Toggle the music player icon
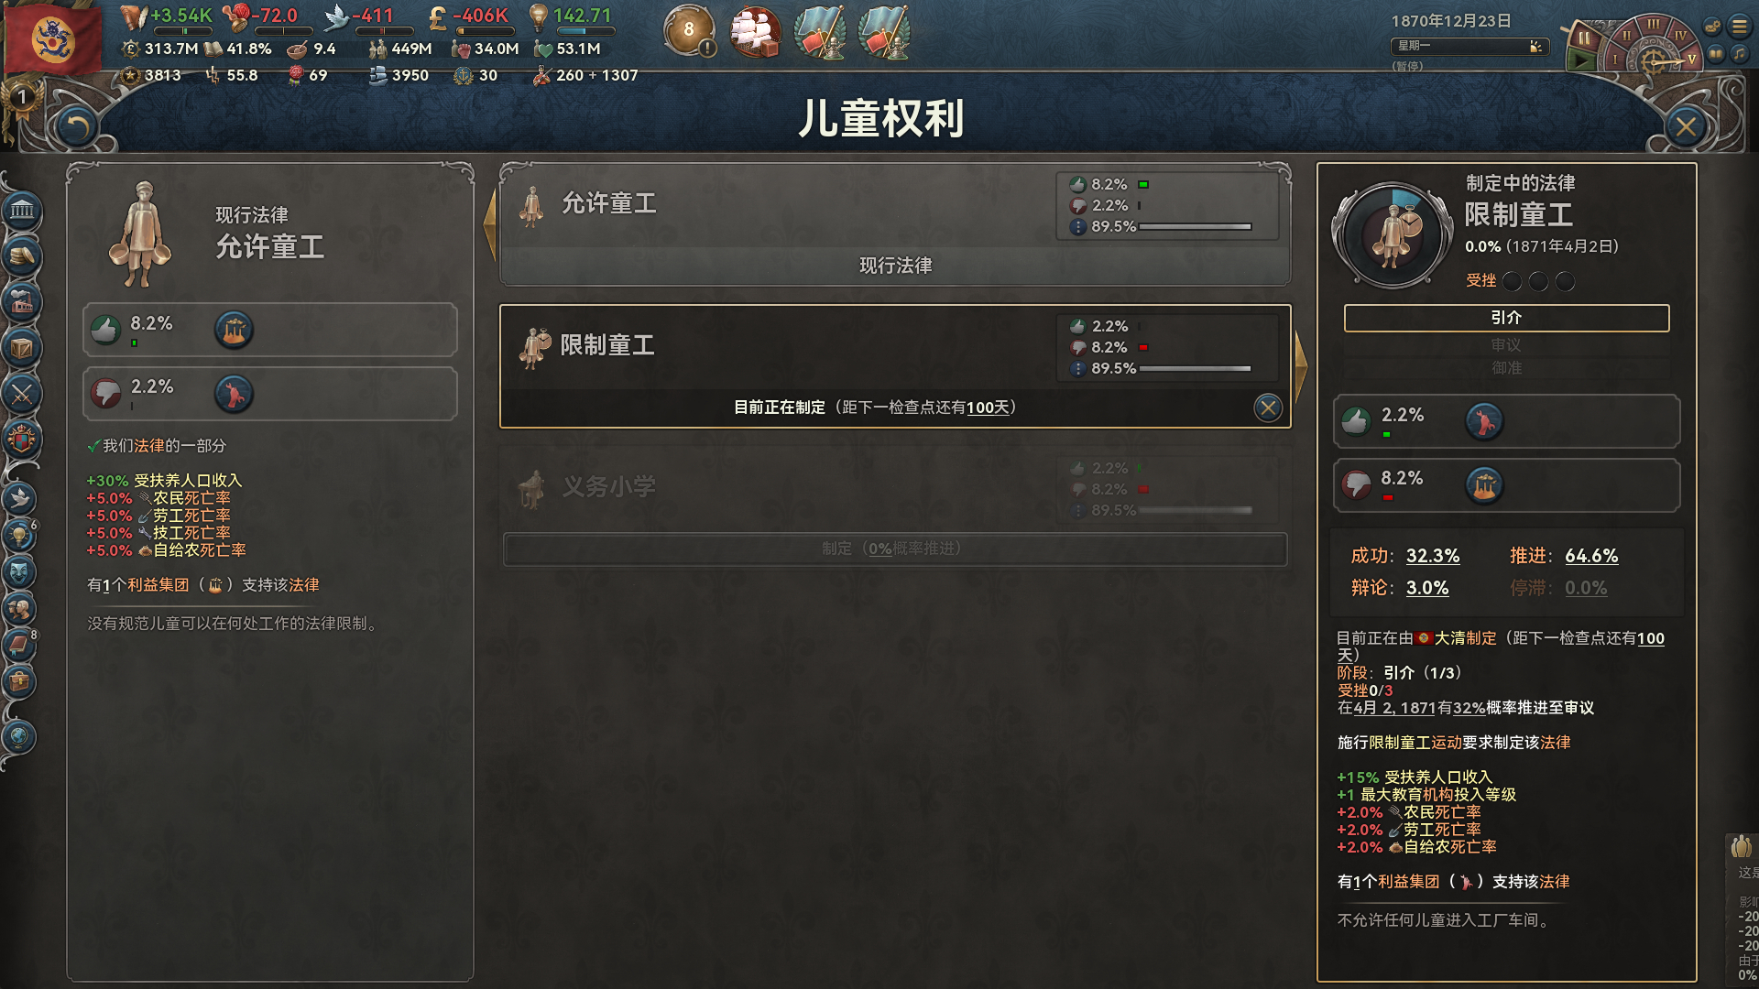Viewport: 1759px width, 989px height. coord(1739,54)
